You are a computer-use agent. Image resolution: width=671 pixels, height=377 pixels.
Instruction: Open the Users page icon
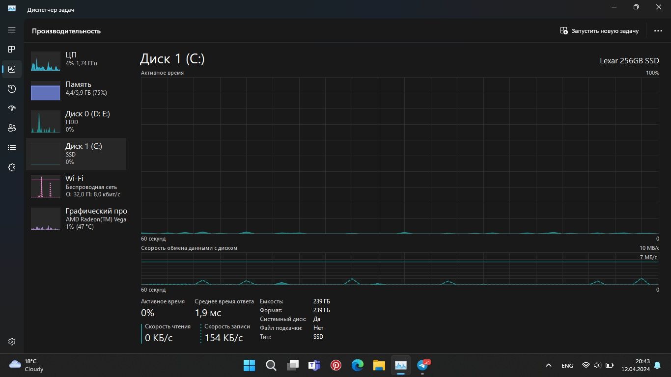tap(12, 128)
